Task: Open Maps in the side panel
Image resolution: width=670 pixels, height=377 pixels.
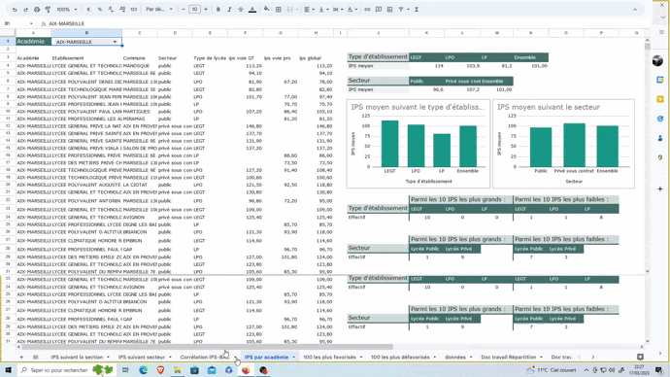Action: click(x=660, y=157)
